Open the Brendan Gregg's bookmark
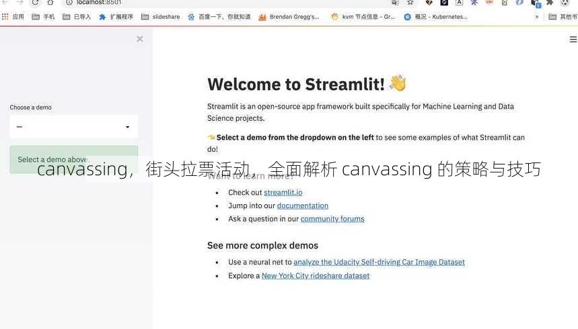The image size is (578, 329). click(x=289, y=17)
